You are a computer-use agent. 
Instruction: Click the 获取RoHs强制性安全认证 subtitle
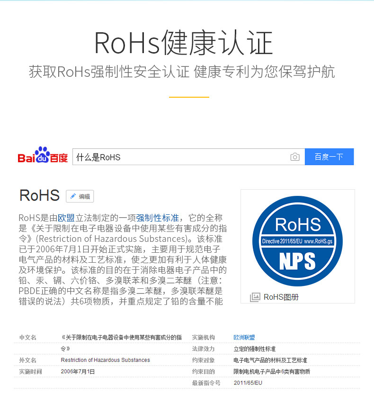(109, 72)
